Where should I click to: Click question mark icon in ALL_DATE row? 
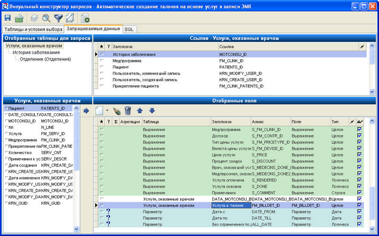(108, 224)
